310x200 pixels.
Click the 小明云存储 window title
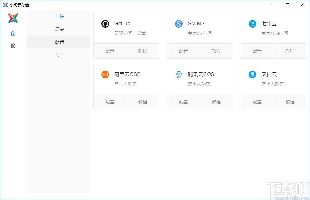(19, 5)
